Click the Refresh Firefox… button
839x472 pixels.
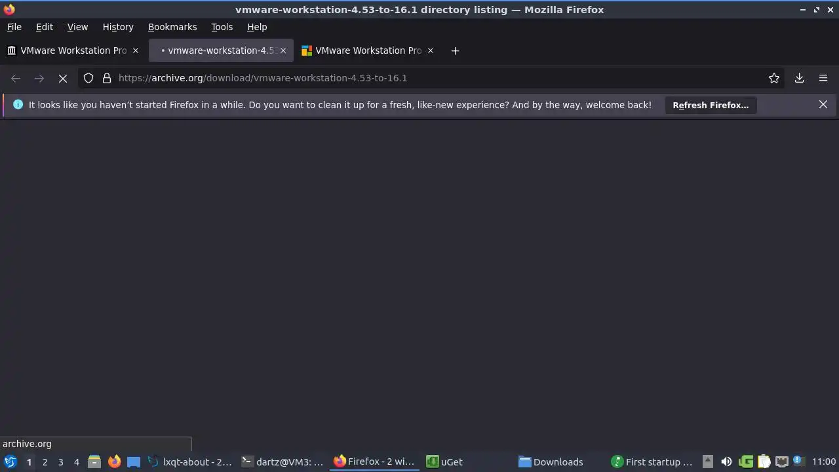pyautogui.click(x=711, y=105)
